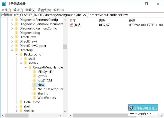Click the registry path address bar
The width and height of the screenshot is (164, 118).
pyautogui.click(x=82, y=15)
